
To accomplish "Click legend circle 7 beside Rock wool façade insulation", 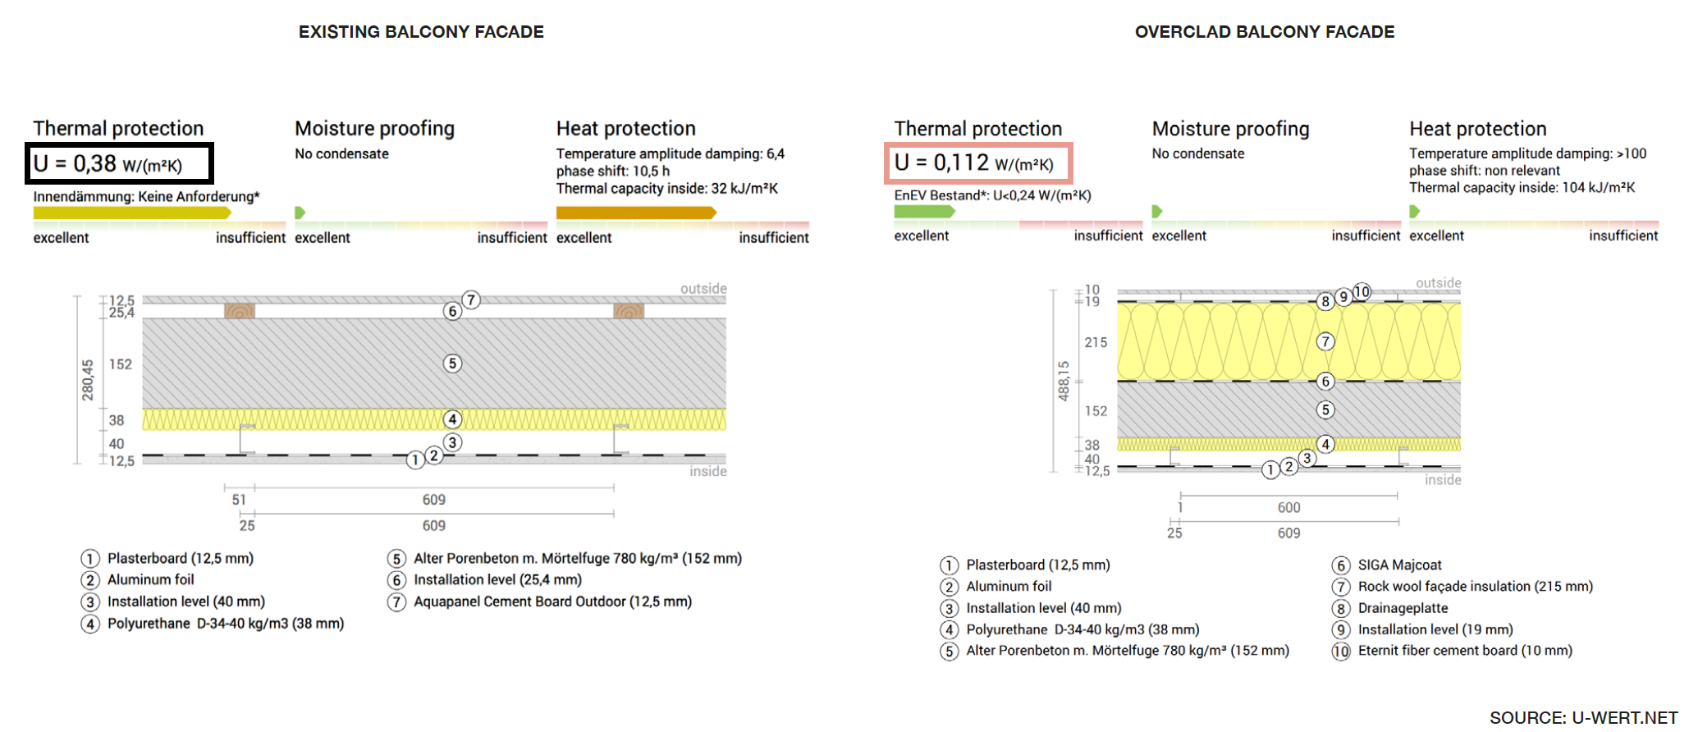I will [x=1341, y=587].
